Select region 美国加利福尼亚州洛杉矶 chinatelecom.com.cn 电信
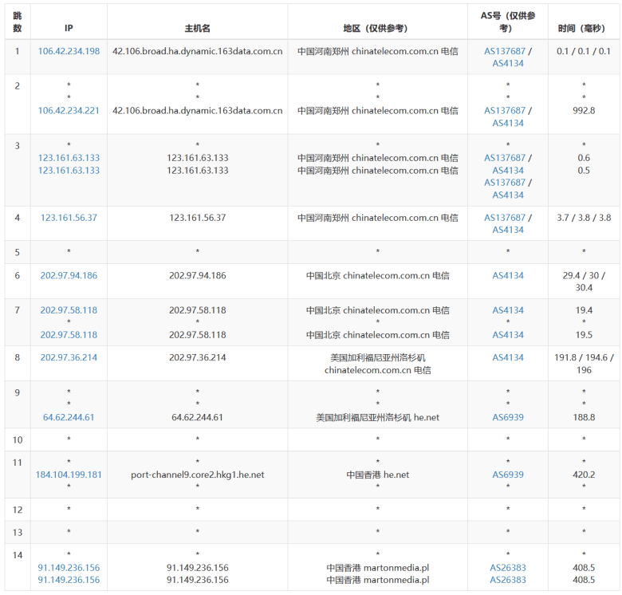This screenshot has width=622, height=595. [x=378, y=364]
